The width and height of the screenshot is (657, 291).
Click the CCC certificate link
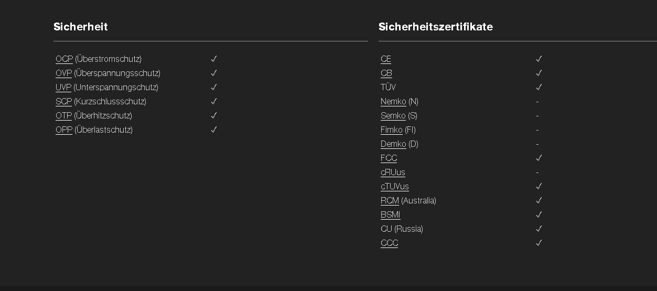(390, 243)
